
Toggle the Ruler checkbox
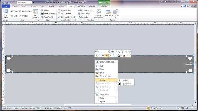tap(12, 11)
